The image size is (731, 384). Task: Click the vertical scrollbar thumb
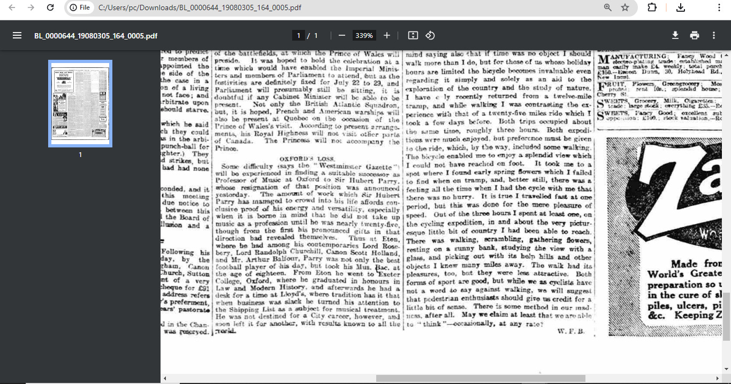pyautogui.click(x=726, y=316)
